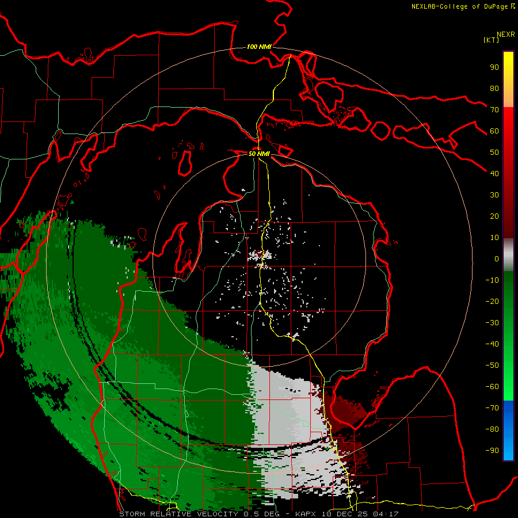This screenshot has width=518, height=518.
Task: Click the -90 value on the velocity scale
Action: [492, 451]
